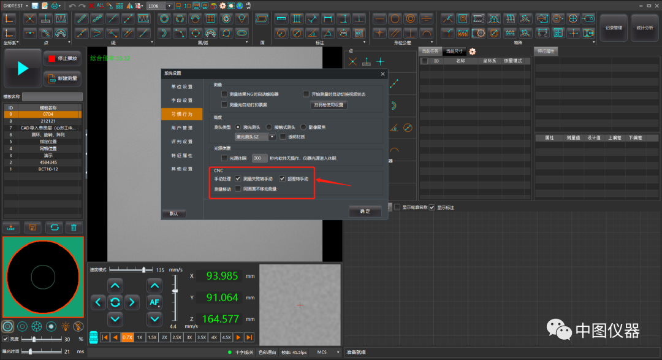
Task: Click the 速度模式 speed slider
Action: pyautogui.click(x=131, y=270)
